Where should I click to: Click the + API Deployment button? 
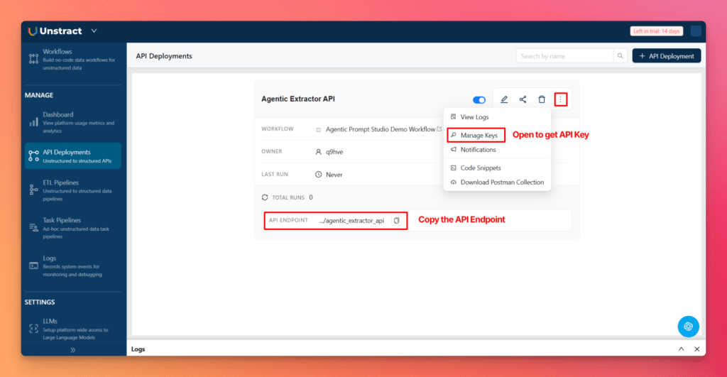pyautogui.click(x=666, y=56)
